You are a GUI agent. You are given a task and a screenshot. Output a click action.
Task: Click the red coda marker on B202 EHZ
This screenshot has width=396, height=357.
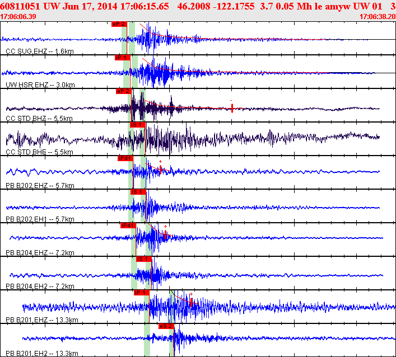pyautogui.click(x=160, y=170)
